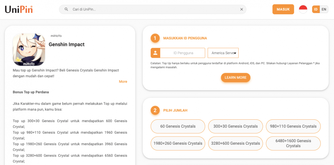
Task: Expand the description with More link
Action: coord(123,82)
